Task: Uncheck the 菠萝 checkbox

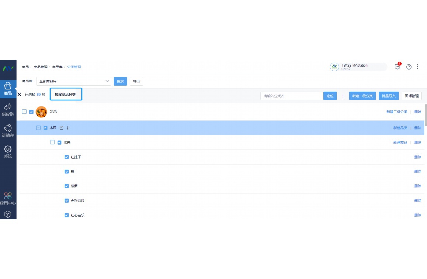Action: click(x=67, y=186)
